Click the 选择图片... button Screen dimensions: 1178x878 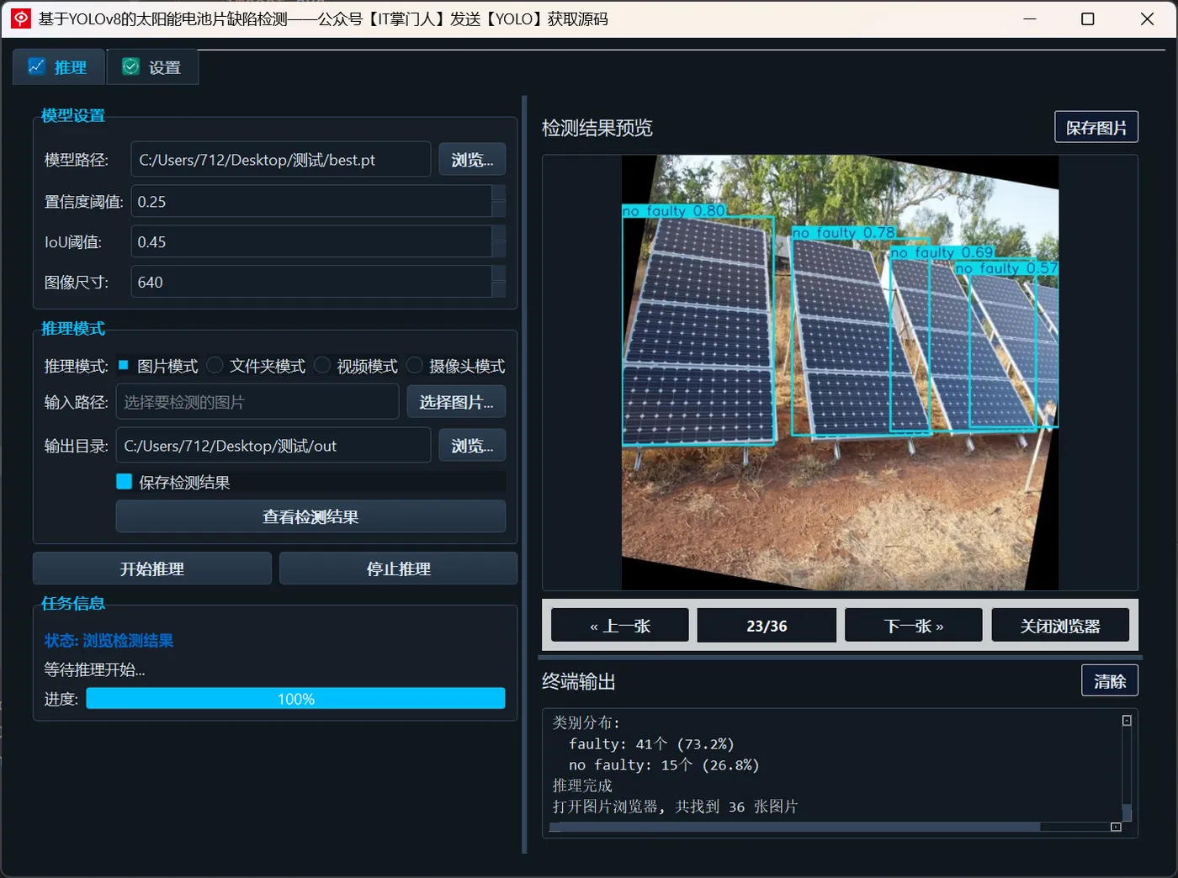tap(456, 402)
